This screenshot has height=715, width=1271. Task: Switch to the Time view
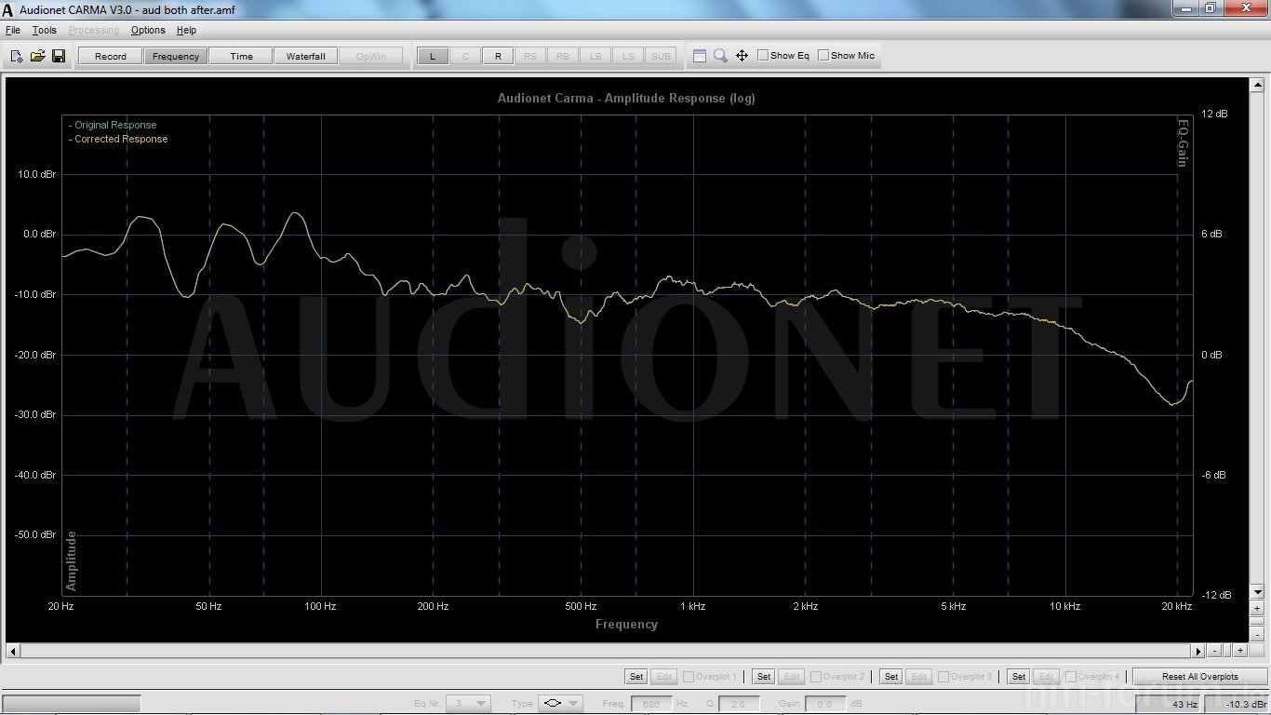(x=241, y=56)
